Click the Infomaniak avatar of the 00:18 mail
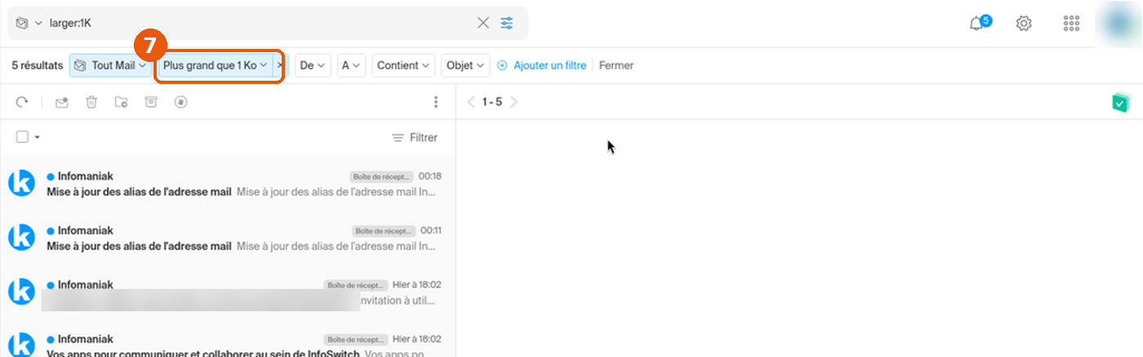This screenshot has height=357, width=1143. point(21,183)
